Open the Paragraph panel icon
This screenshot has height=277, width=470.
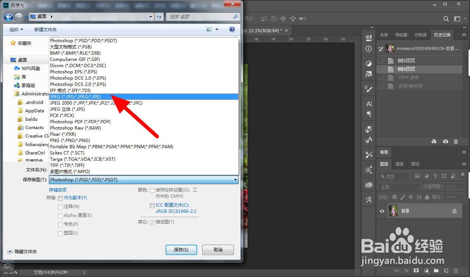369,114
